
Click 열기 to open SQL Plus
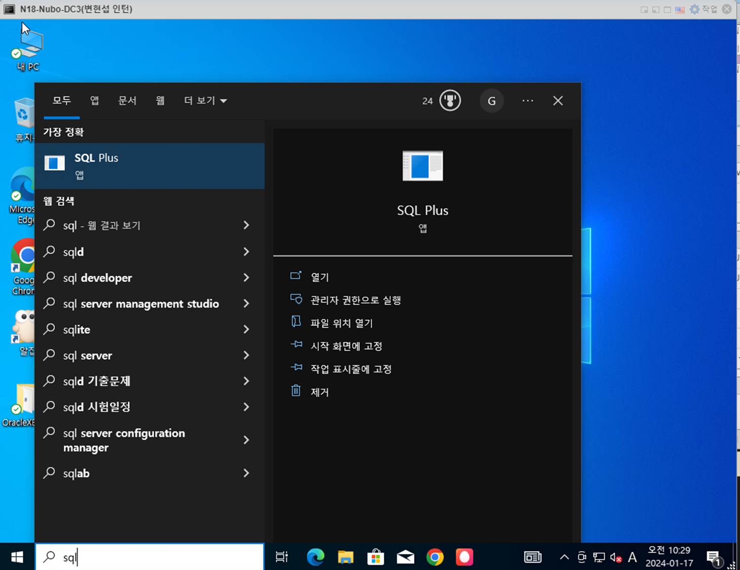tap(320, 277)
